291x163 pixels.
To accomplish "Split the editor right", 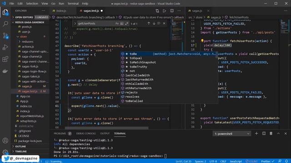I will [172, 11].
